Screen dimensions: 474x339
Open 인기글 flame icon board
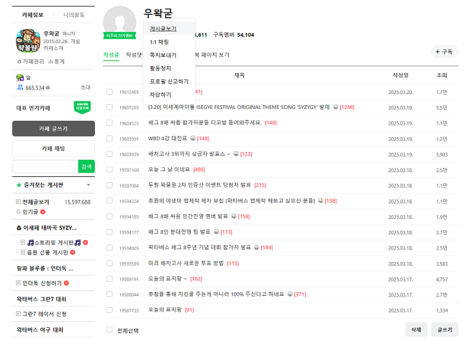tap(19, 211)
